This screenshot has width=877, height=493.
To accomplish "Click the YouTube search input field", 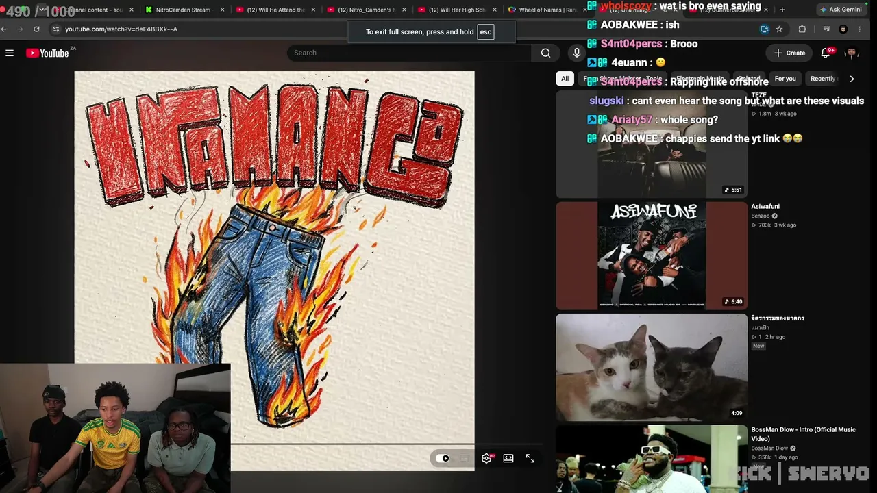I will point(409,53).
